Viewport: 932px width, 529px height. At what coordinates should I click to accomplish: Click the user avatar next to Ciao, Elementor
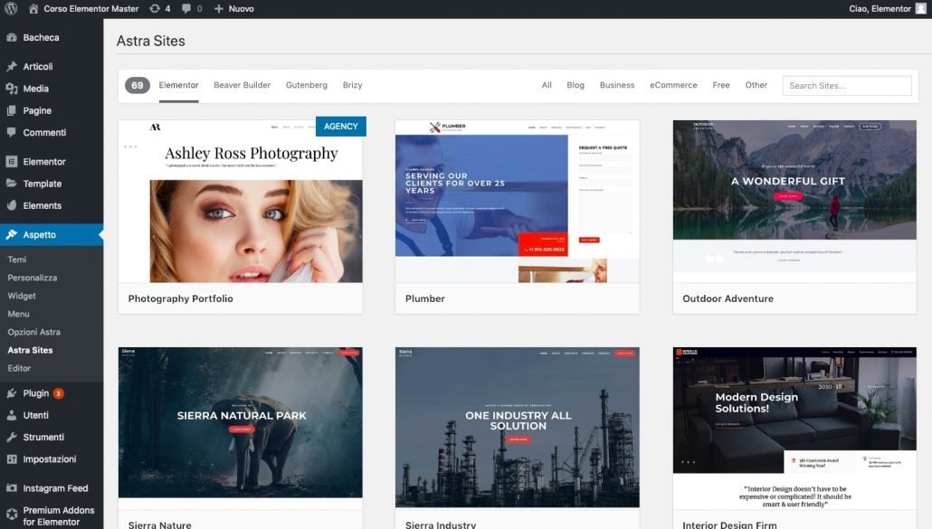coord(920,9)
